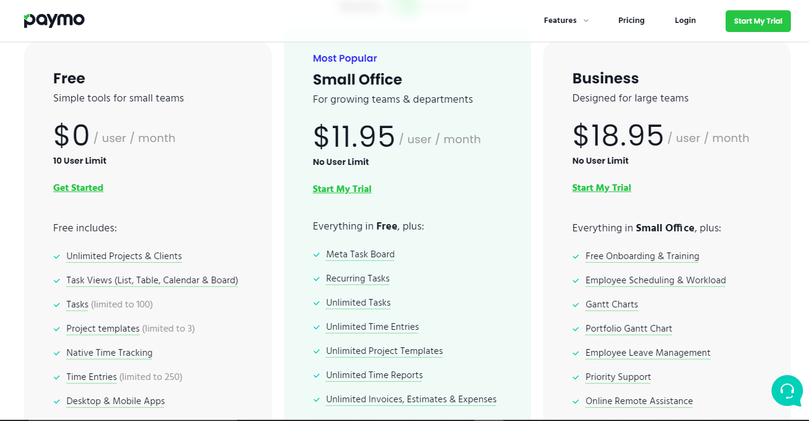Screen dimensions: 809x421
Task: Click Native Time Tracking feature
Action: click(109, 353)
